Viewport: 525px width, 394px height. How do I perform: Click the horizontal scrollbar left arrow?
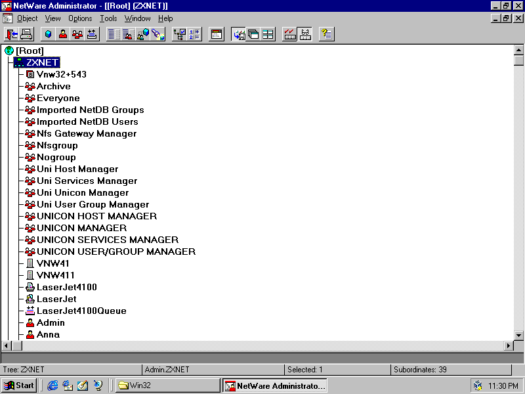pos(7,345)
